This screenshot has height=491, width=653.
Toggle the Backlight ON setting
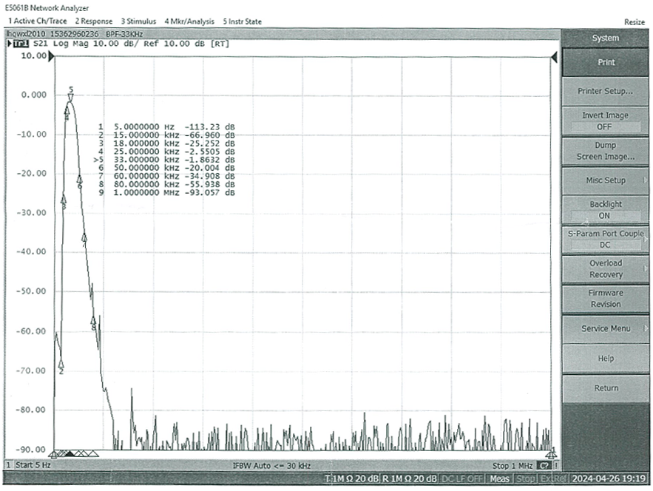point(604,209)
